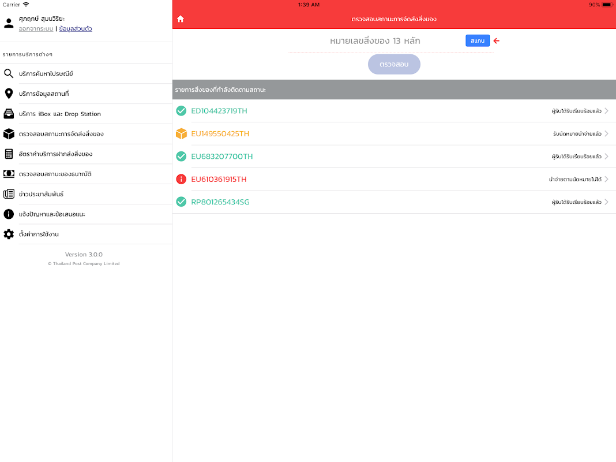Select tracking number ED104423719TH
This screenshot has height=462, width=616.
tap(219, 111)
